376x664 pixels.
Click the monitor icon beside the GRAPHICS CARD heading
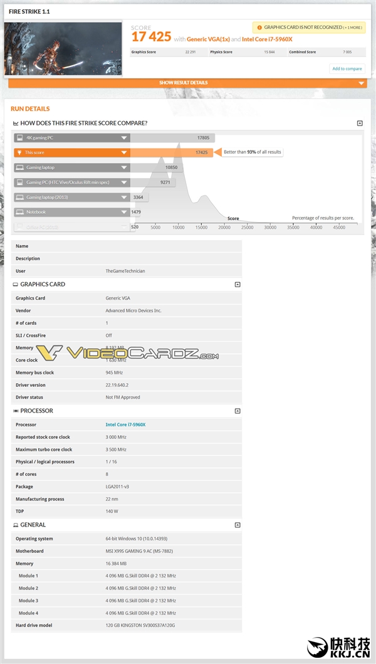tap(16, 285)
